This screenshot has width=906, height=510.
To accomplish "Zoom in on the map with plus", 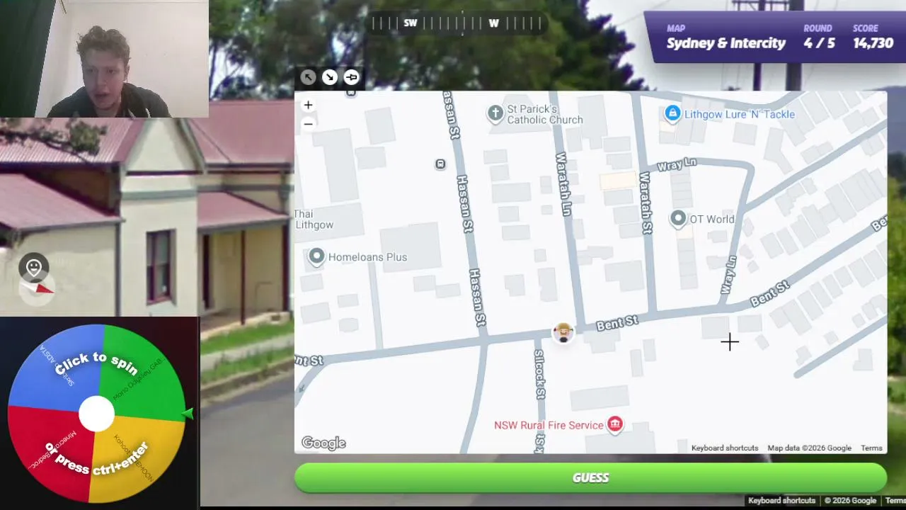I will [x=308, y=105].
